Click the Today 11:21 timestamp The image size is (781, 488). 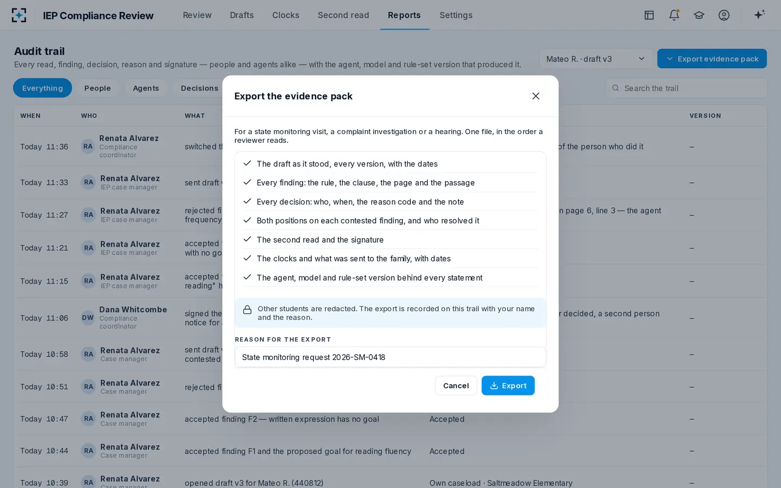[x=44, y=248]
